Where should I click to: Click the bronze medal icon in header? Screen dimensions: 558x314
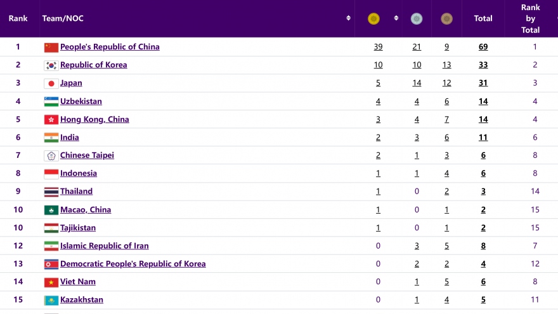coord(446,19)
